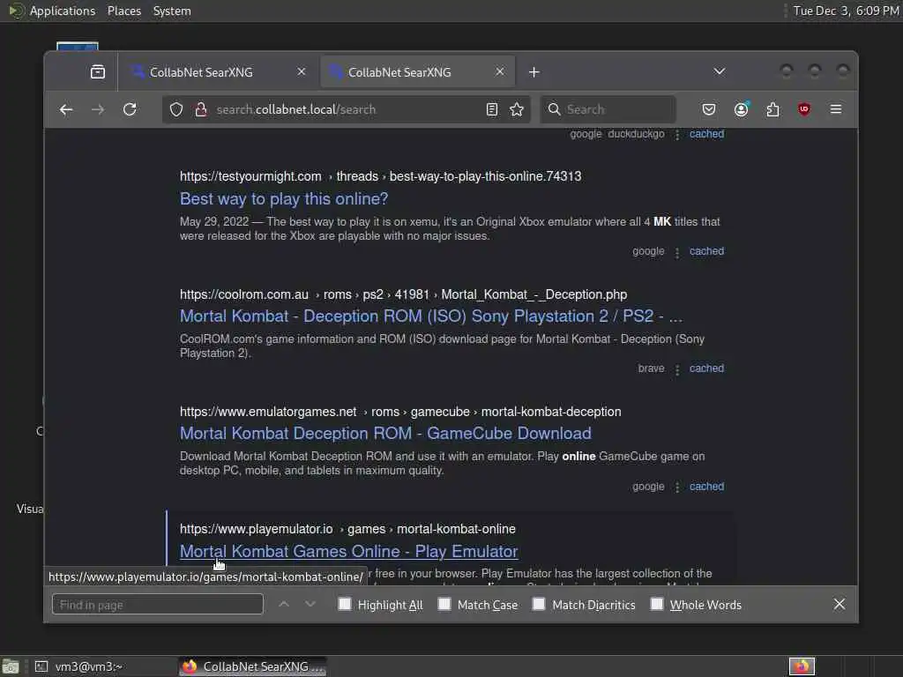The image size is (903, 677).
Task: Open a new tab with plus
Action: [x=534, y=72]
